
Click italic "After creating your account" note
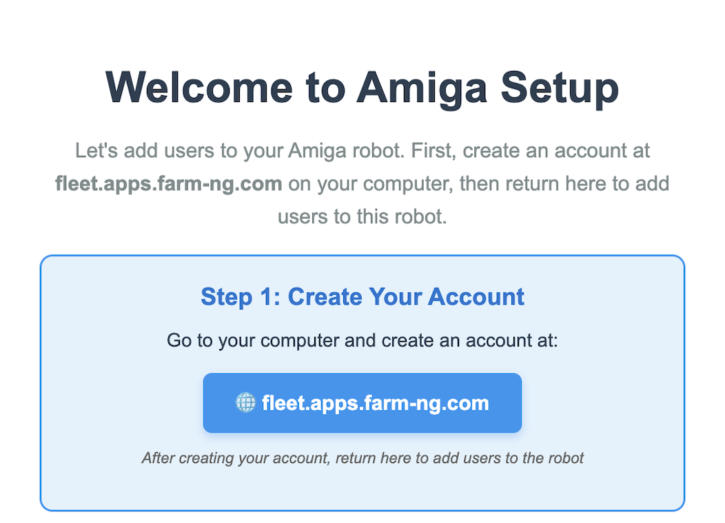point(234,458)
